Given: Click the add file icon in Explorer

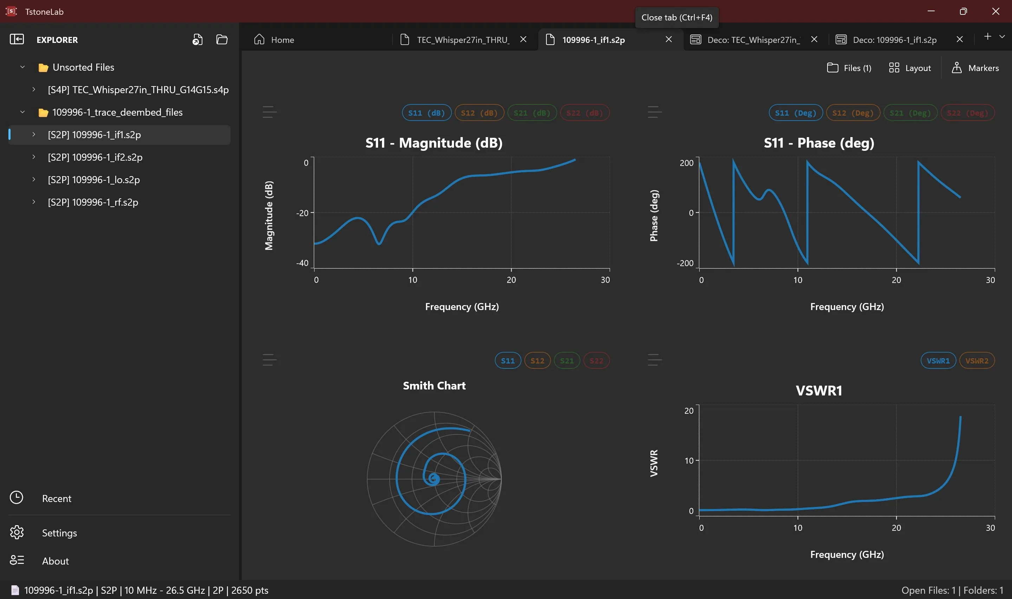Looking at the screenshot, I should point(197,39).
